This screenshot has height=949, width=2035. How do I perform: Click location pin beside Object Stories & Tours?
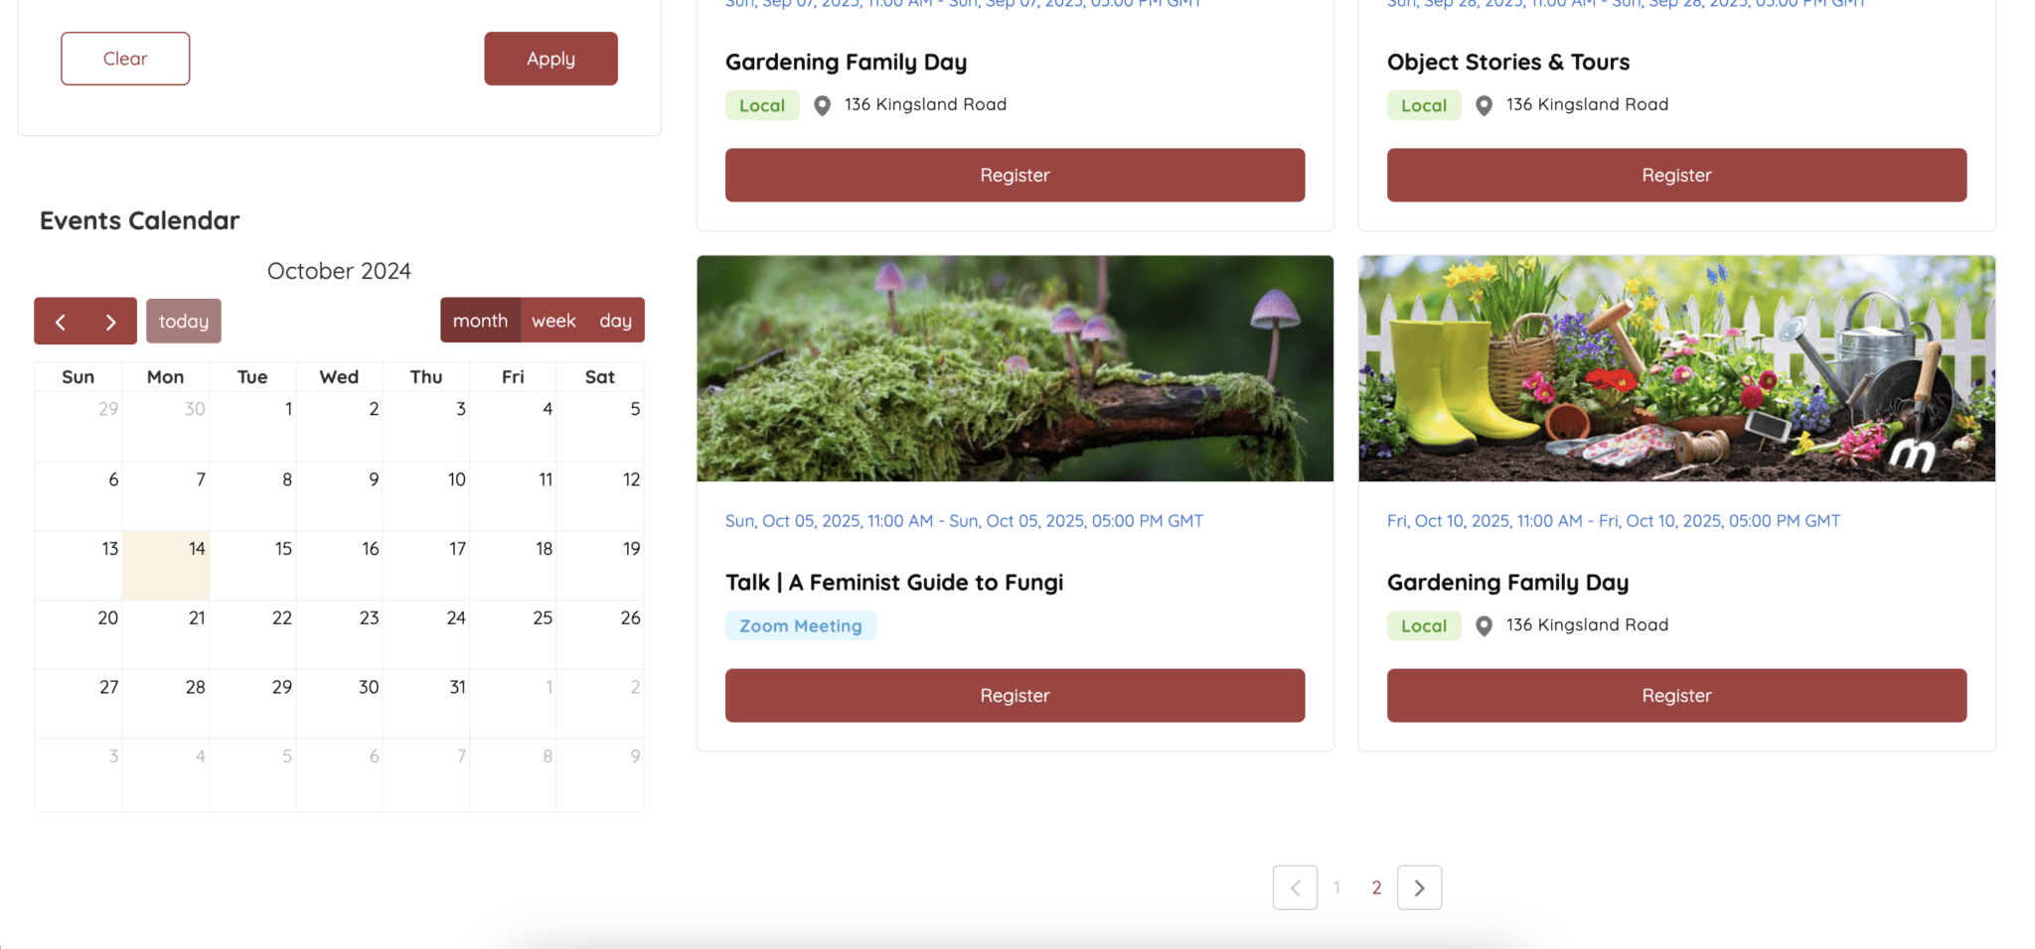[1484, 105]
